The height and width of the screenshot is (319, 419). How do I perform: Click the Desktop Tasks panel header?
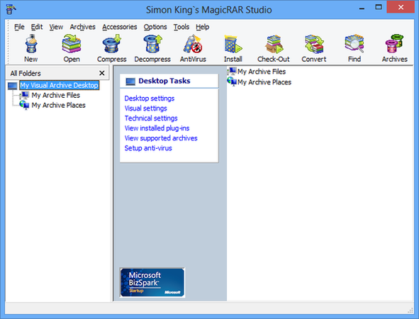(169, 81)
